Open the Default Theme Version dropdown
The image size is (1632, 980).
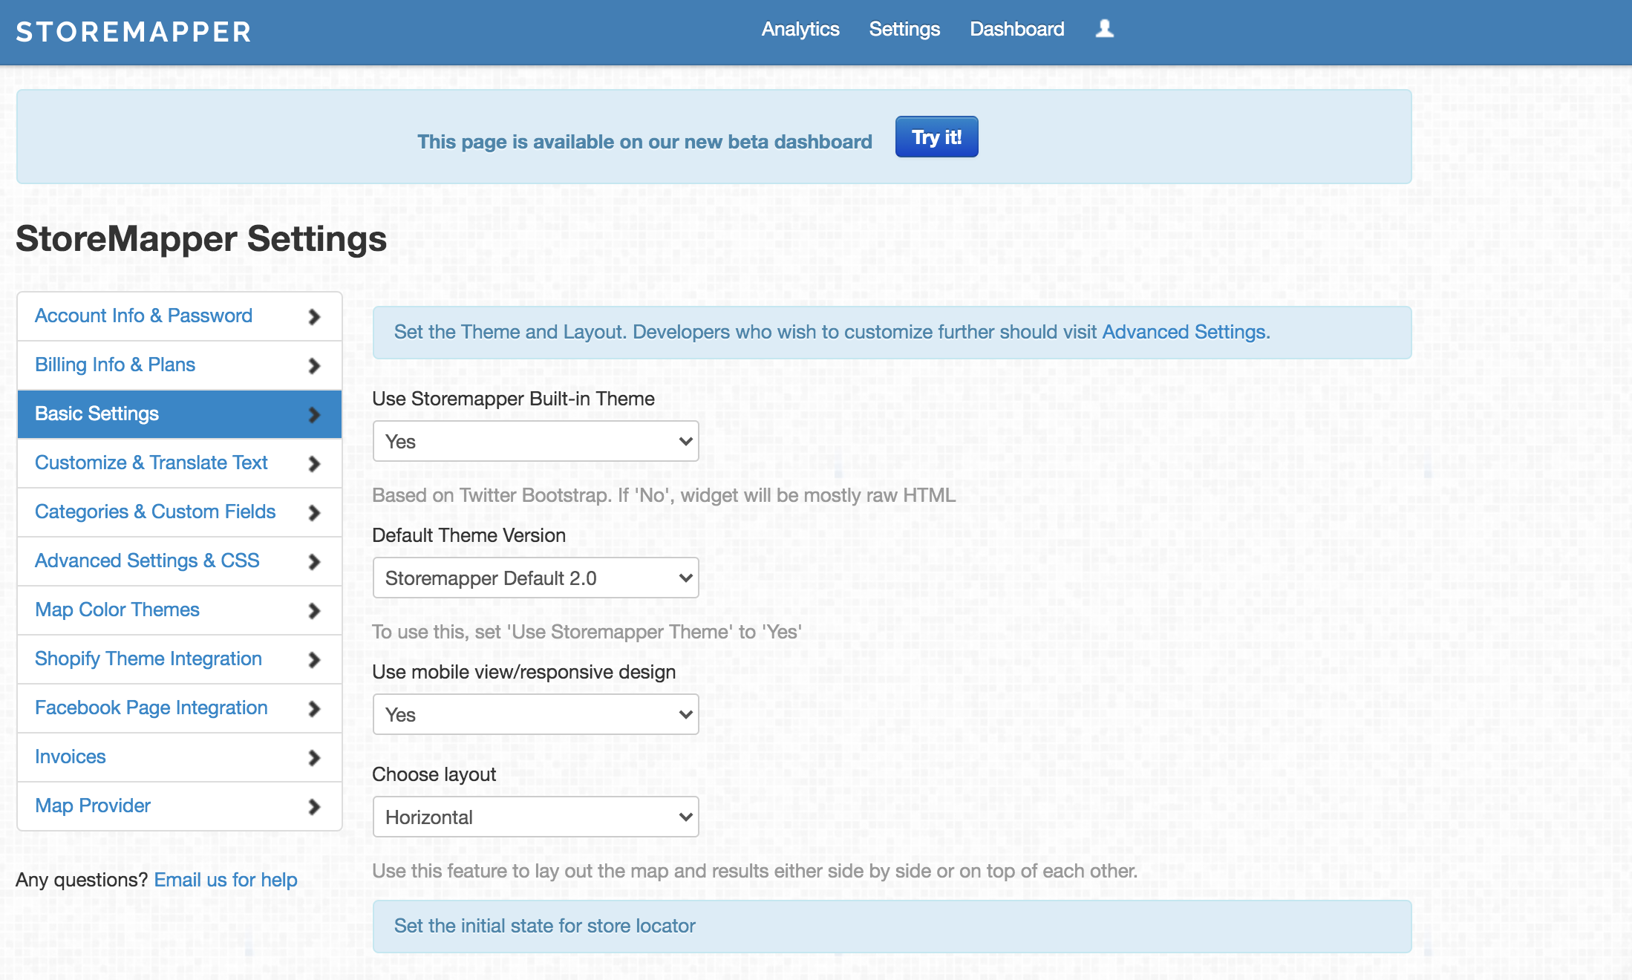535,578
